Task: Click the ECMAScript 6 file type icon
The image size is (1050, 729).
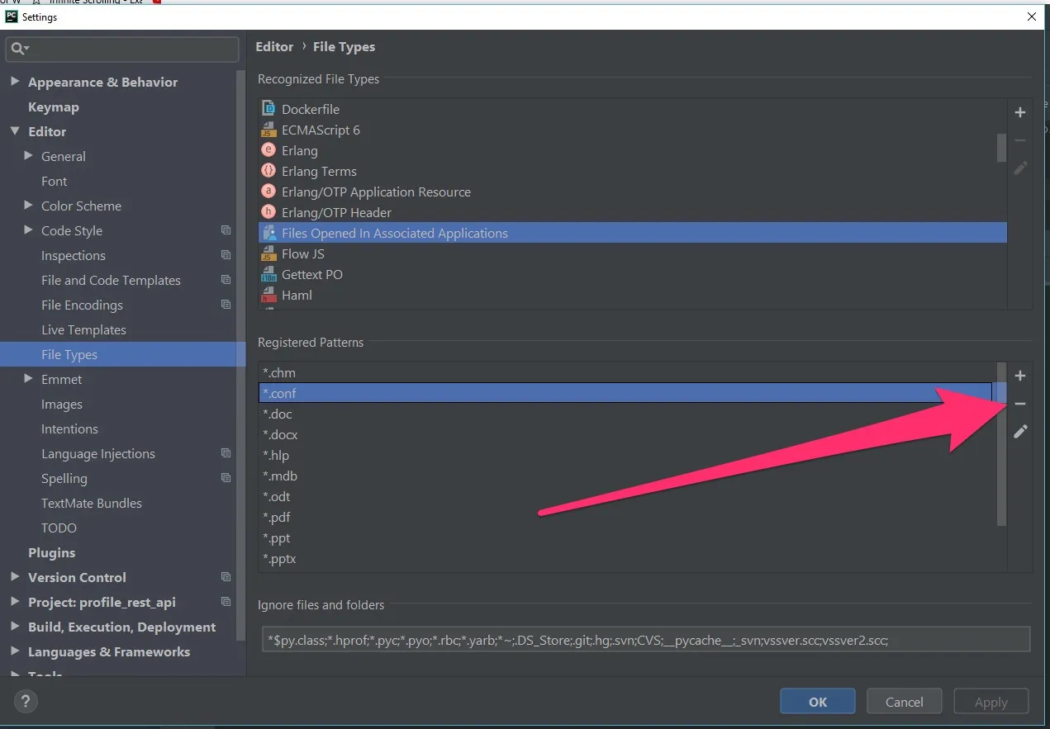Action: [268, 130]
